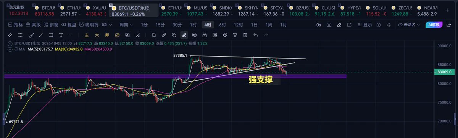Open more drawing tools ellipsis
This screenshot has width=458, height=138.
[71, 35]
